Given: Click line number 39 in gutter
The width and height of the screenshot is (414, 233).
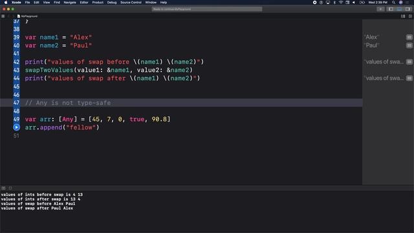Looking at the screenshot, I should pyautogui.click(x=16, y=38).
